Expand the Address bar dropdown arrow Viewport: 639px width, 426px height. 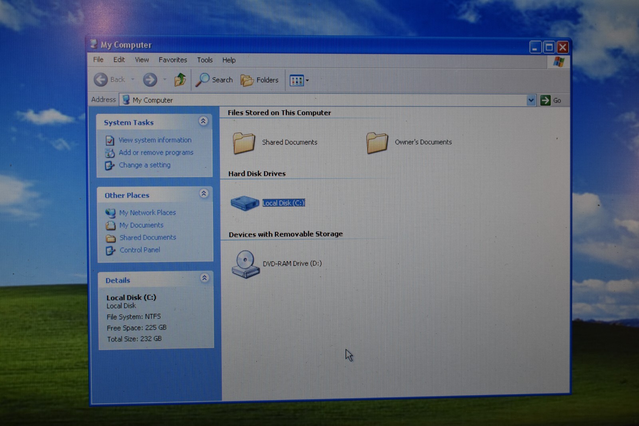click(x=531, y=100)
